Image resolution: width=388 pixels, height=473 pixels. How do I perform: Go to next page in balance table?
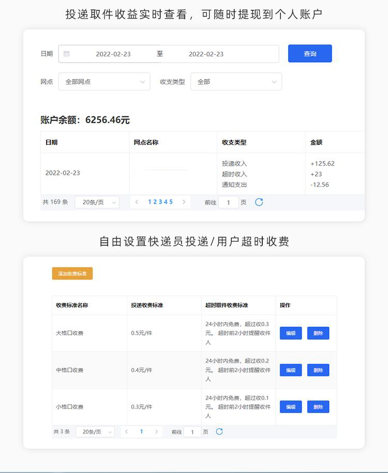(184, 202)
